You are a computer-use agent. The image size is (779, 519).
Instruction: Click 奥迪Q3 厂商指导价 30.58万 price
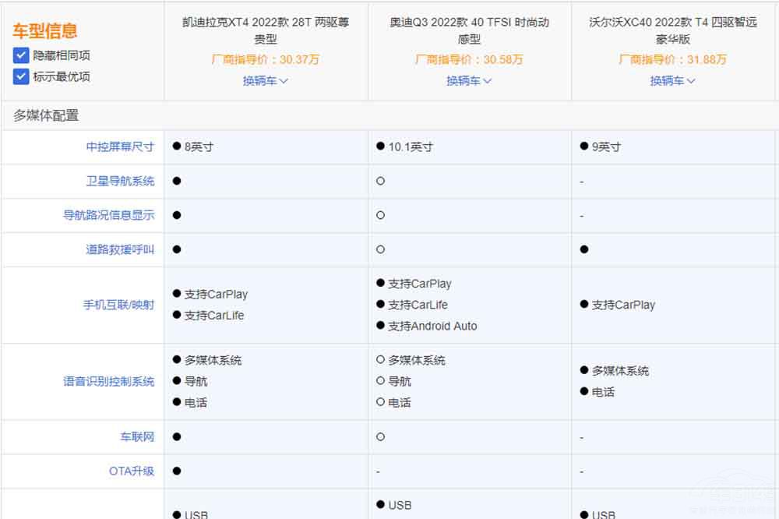point(469,60)
